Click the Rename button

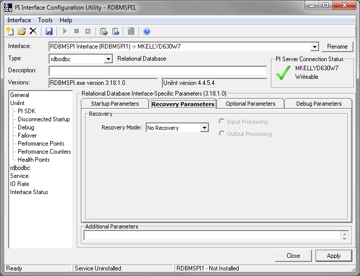337,47
